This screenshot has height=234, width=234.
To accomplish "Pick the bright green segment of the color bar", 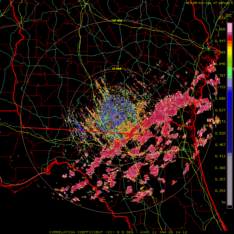I will [x=230, y=71].
